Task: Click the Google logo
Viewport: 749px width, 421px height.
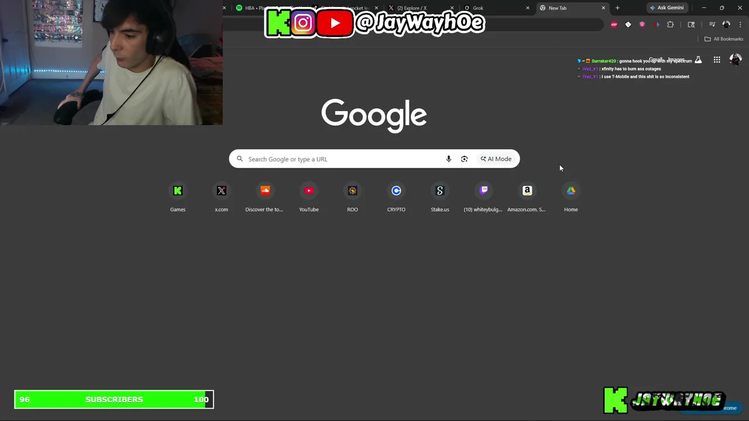Action: (x=374, y=115)
